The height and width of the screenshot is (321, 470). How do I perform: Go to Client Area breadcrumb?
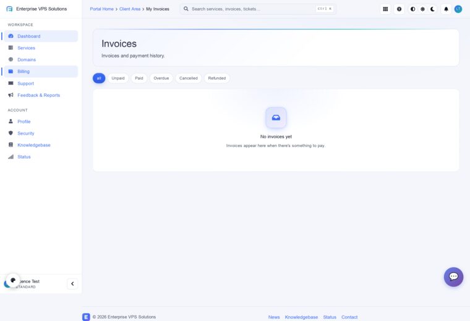pos(130,9)
